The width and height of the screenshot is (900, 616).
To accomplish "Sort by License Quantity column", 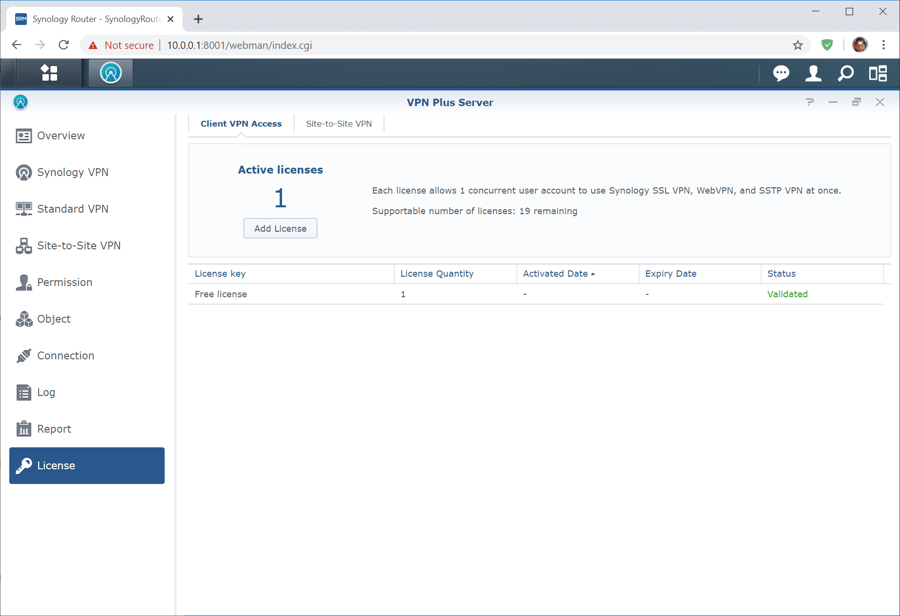I will [455, 274].
